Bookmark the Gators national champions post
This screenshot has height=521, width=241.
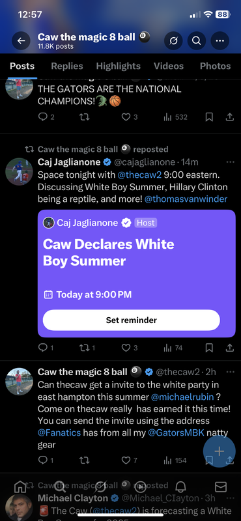pyautogui.click(x=209, y=117)
